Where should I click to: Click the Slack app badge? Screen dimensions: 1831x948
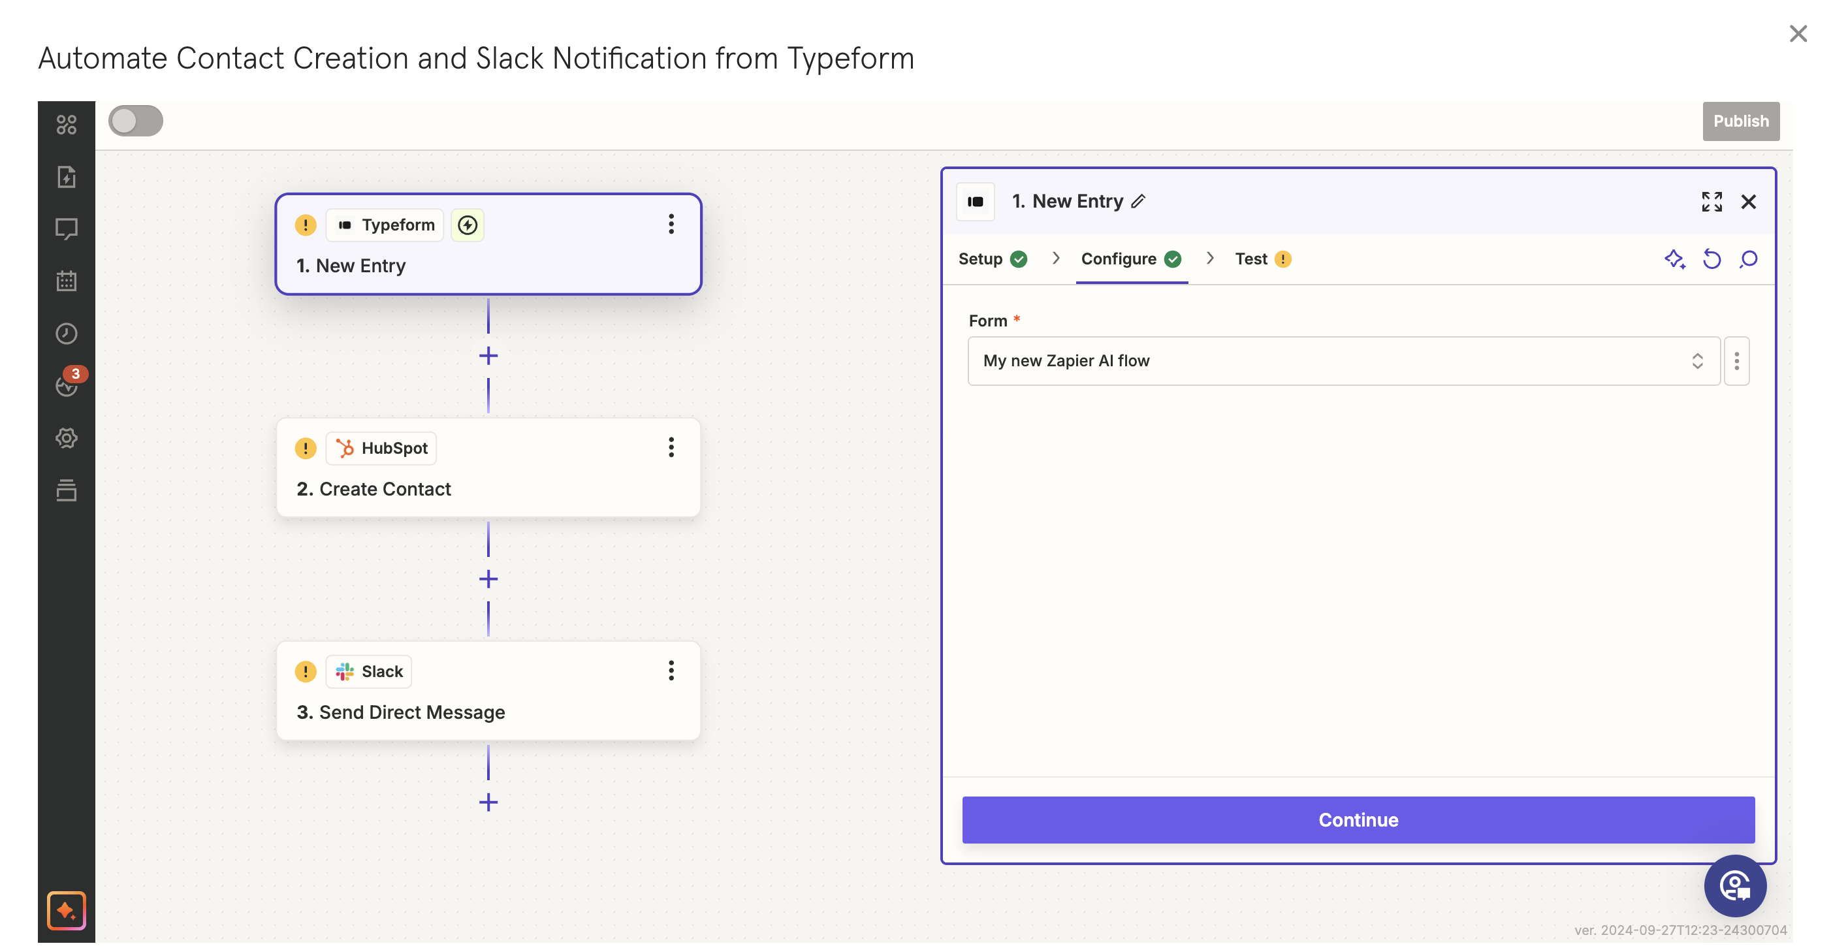368,671
